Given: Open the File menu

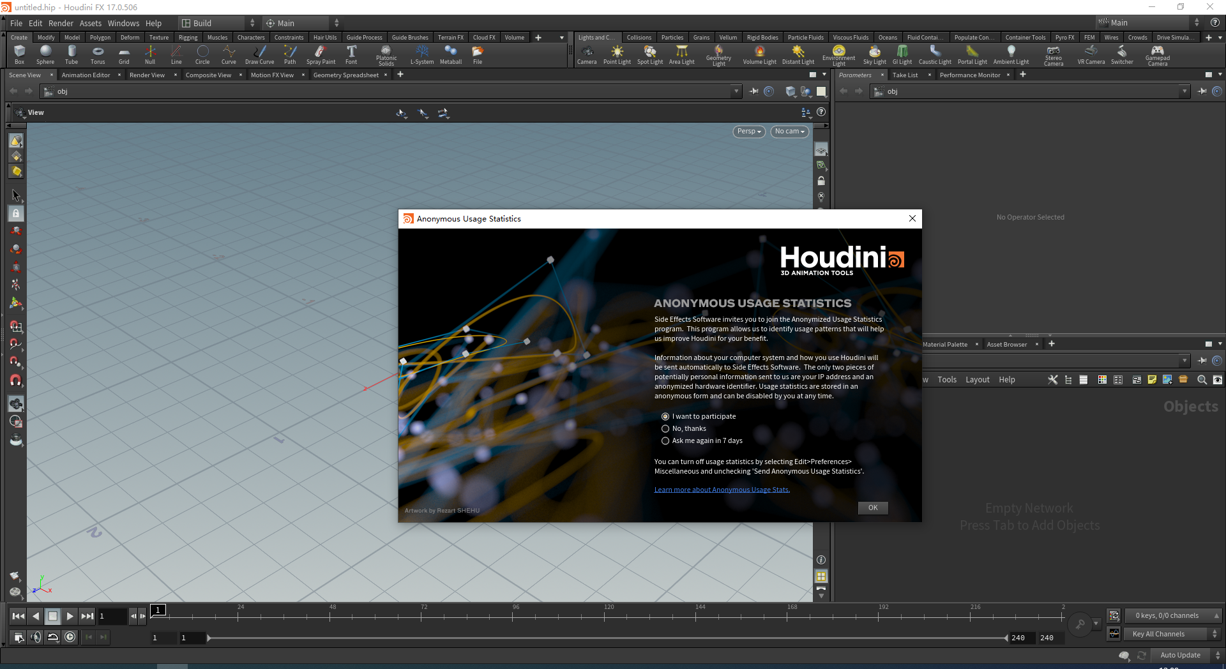Looking at the screenshot, I should point(16,23).
